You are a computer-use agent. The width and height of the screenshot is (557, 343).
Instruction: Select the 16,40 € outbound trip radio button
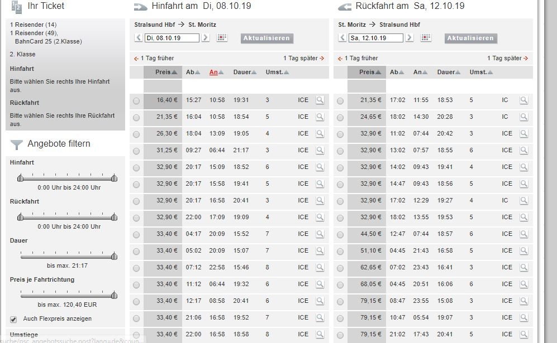tap(136, 101)
